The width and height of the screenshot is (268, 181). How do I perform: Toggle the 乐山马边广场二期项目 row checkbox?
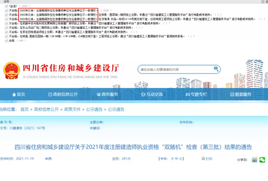7,28
